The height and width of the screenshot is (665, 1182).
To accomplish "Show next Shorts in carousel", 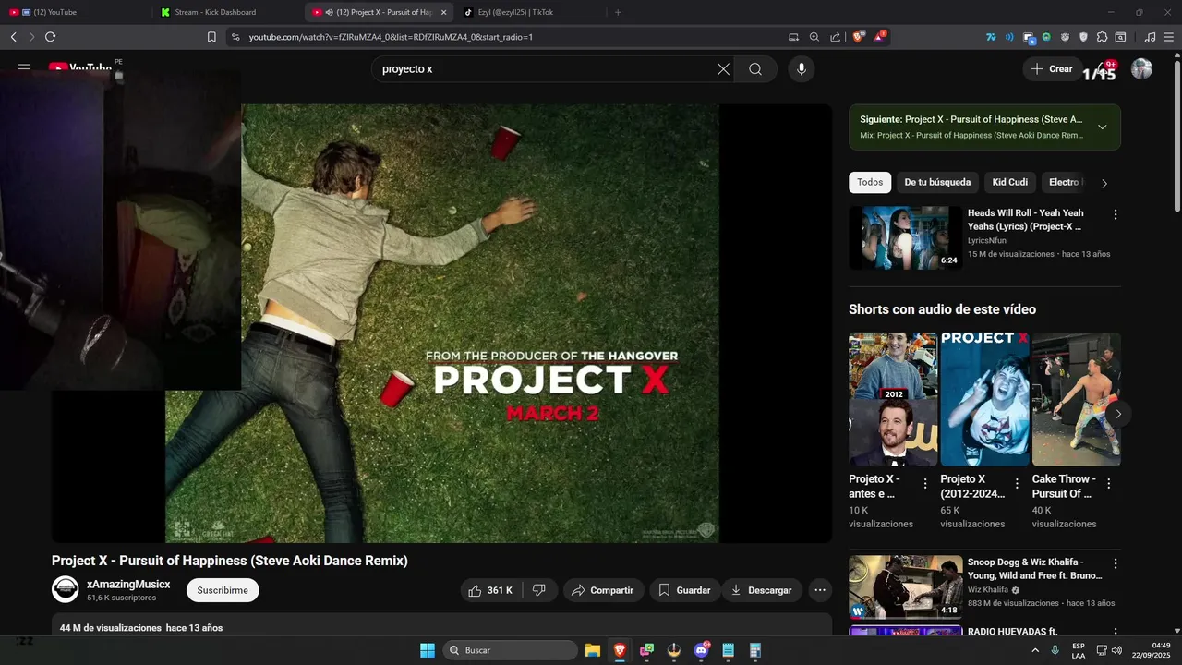I will tap(1117, 413).
